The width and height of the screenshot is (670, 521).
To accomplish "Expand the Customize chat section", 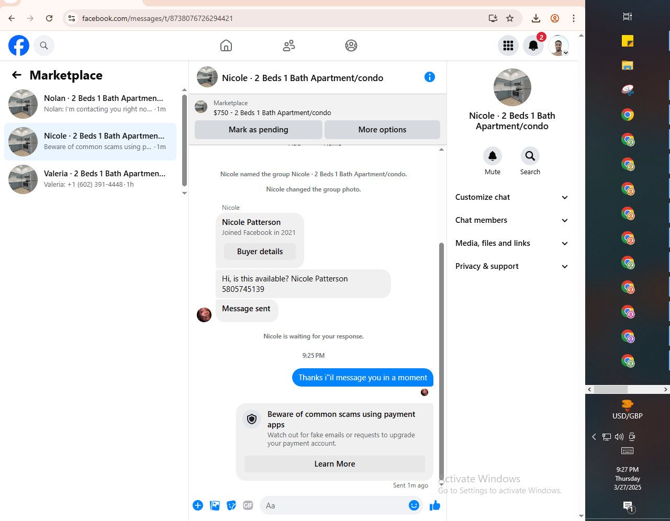I will pyautogui.click(x=512, y=197).
